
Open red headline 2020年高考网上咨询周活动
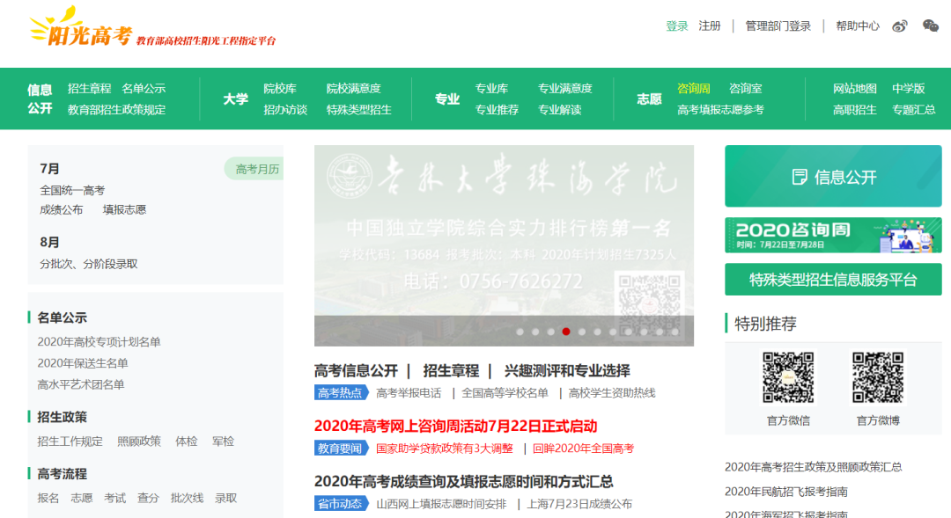click(x=456, y=426)
